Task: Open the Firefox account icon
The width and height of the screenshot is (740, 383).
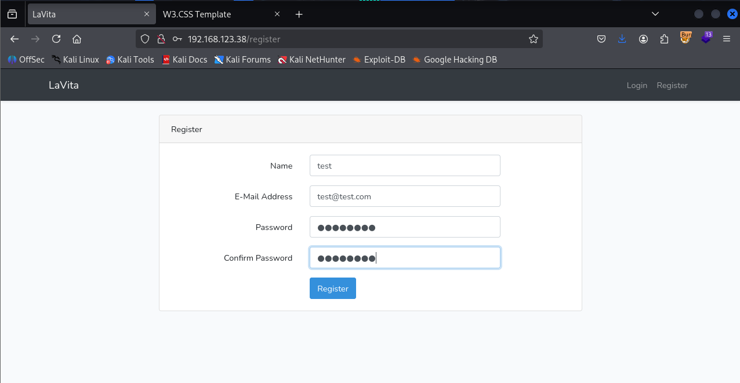Action: [643, 39]
